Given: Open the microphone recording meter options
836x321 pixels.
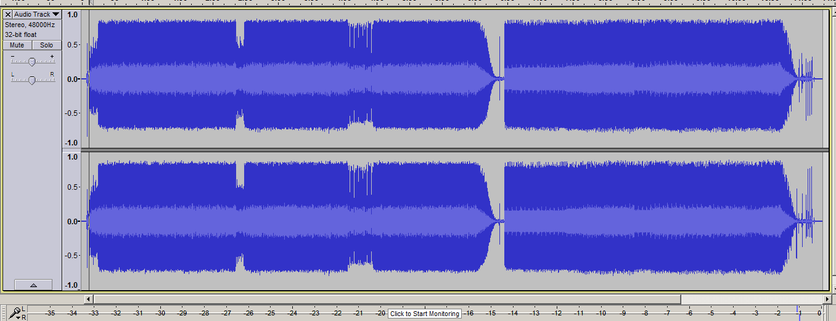Looking at the screenshot, I should 15,313.
